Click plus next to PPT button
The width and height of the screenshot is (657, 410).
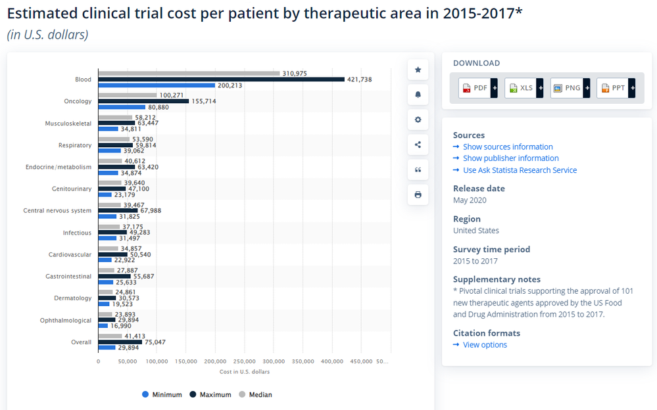[x=632, y=88]
